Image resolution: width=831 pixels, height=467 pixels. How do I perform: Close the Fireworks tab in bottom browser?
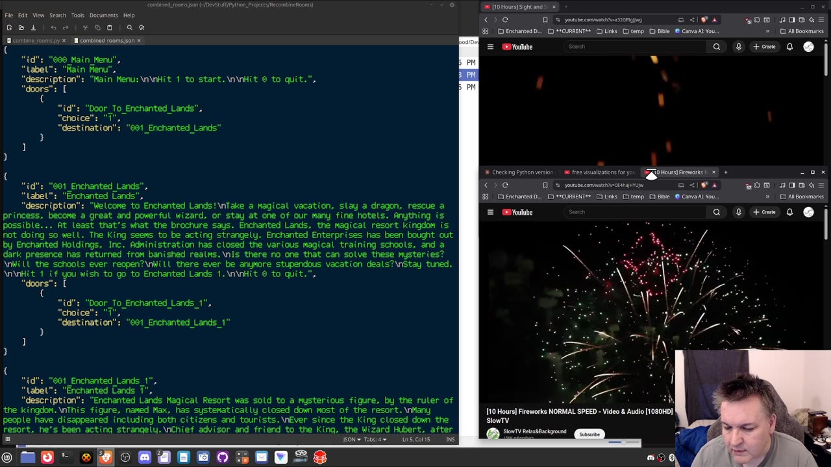pyautogui.click(x=713, y=172)
